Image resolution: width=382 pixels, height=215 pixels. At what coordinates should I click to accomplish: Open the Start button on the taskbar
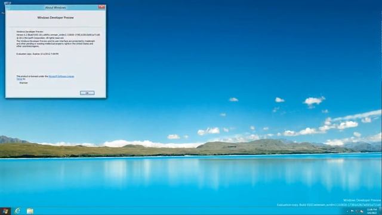pyautogui.click(x=5, y=211)
